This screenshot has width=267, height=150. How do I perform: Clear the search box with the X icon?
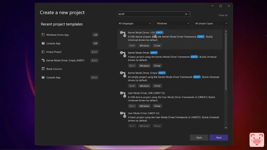(x=186, y=14)
